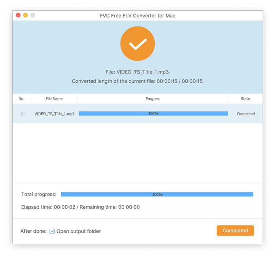This screenshot has width=275, height=258.
Task: Click the Total progress bar
Action: [157, 194]
